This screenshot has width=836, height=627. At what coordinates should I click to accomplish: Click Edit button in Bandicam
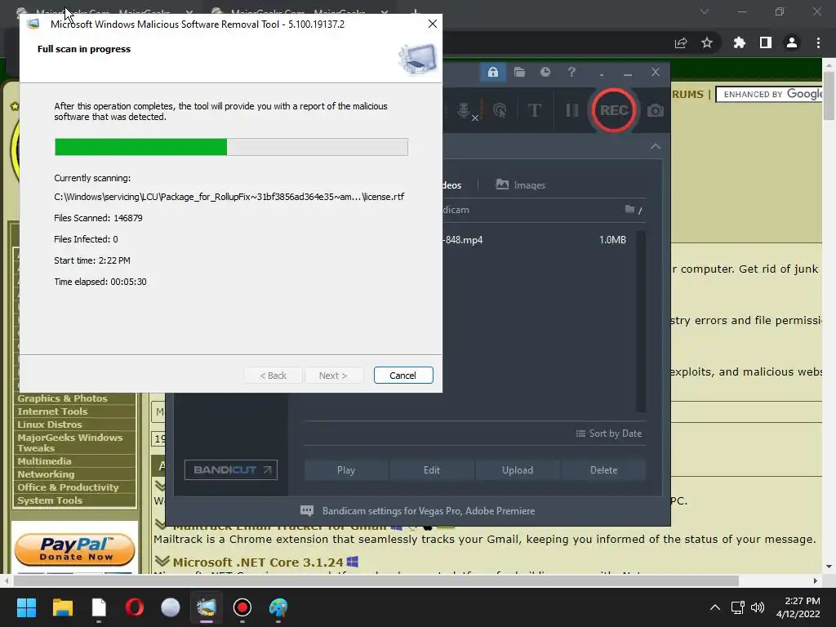(432, 470)
